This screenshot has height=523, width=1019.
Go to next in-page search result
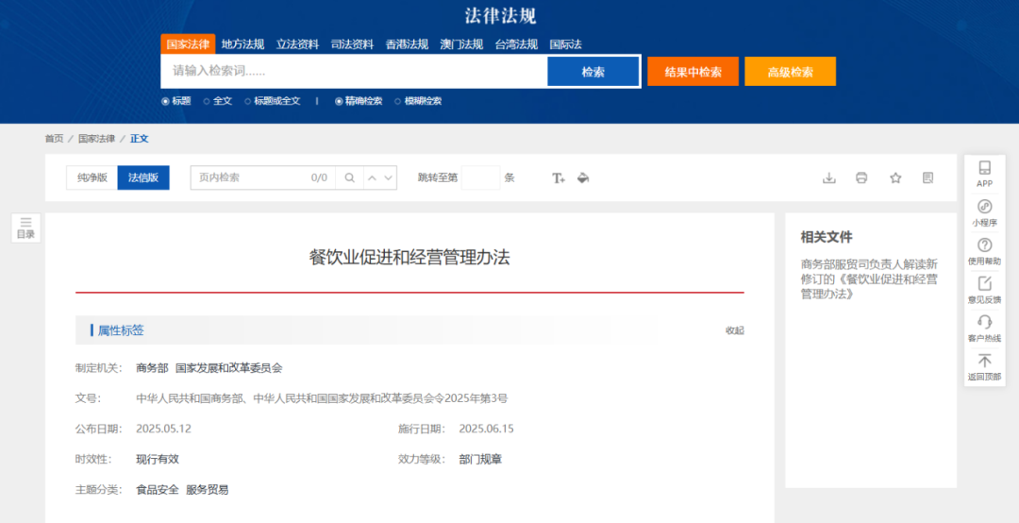coord(389,177)
